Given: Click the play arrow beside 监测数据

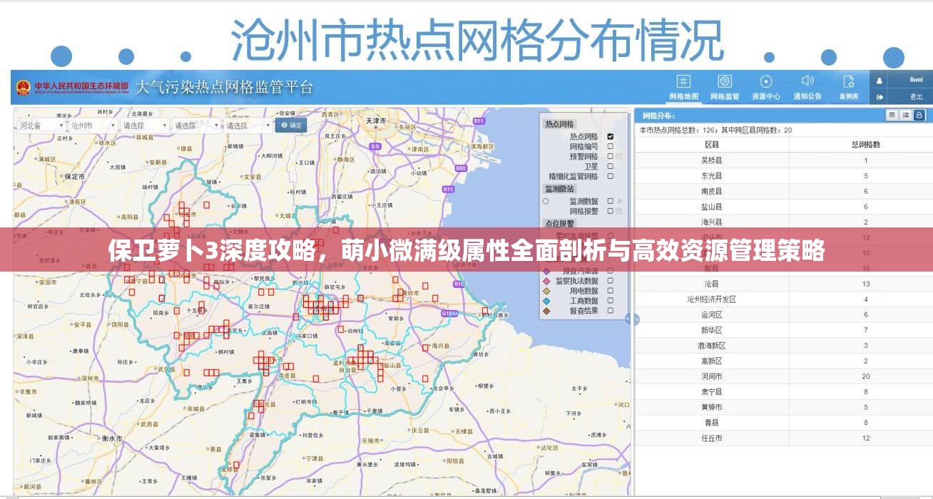Looking at the screenshot, I should coord(620,201).
